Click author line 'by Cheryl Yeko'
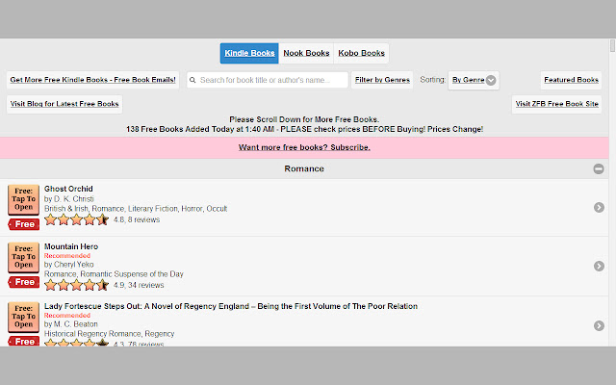Viewport: 616px width, 385px height. click(68, 265)
